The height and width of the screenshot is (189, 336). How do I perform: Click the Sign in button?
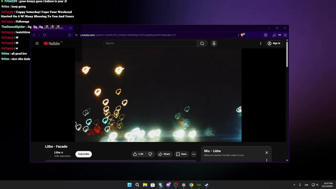click(274, 43)
